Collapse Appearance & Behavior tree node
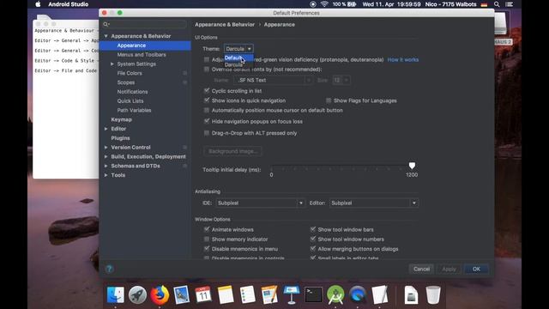 click(106, 36)
